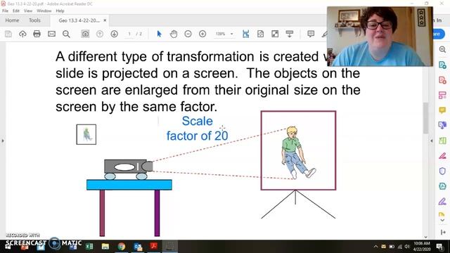Viewport: 450px width, 253px height.
Task: Open yellow Comment tool in right pane
Action: pos(442,110)
